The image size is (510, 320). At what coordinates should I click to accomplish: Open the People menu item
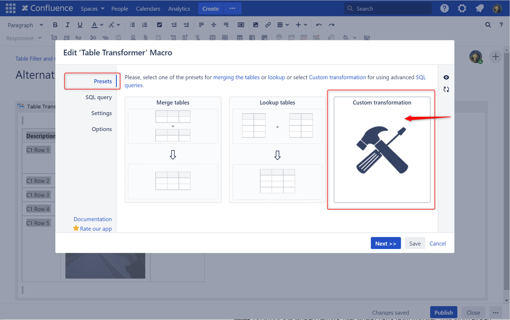click(120, 9)
